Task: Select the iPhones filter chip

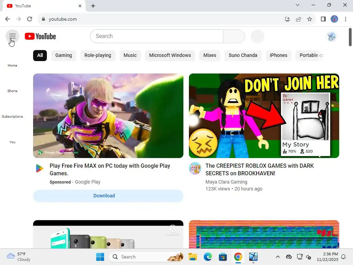Action: tap(279, 56)
